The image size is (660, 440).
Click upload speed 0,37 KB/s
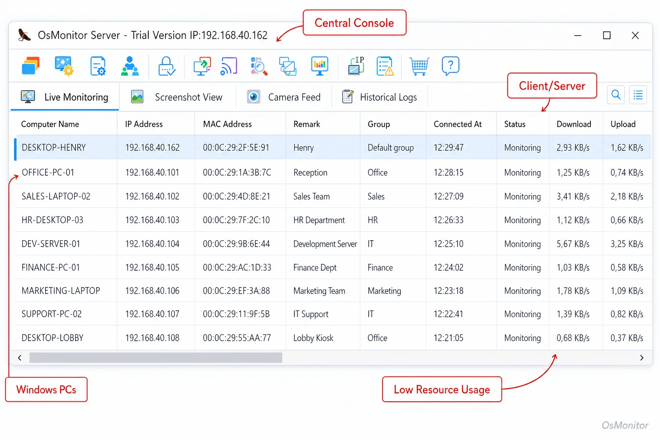point(627,338)
